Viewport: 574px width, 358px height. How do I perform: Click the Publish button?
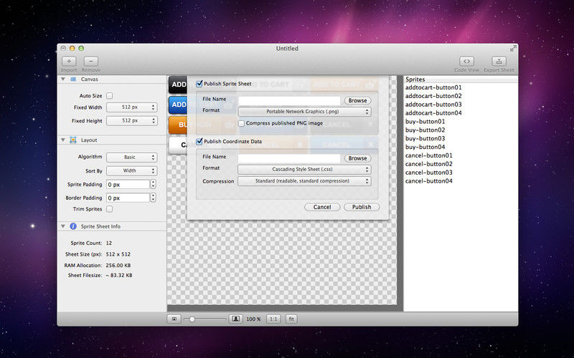(362, 207)
